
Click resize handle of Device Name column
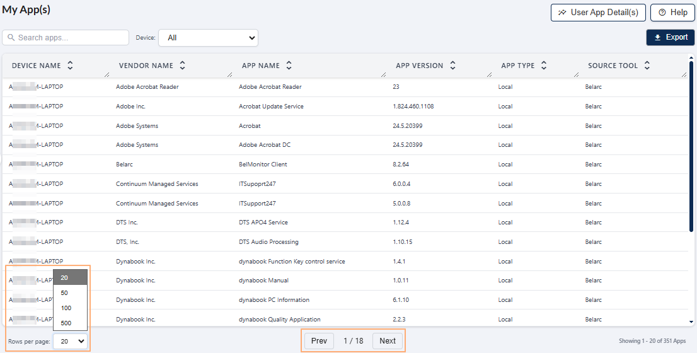(x=107, y=75)
